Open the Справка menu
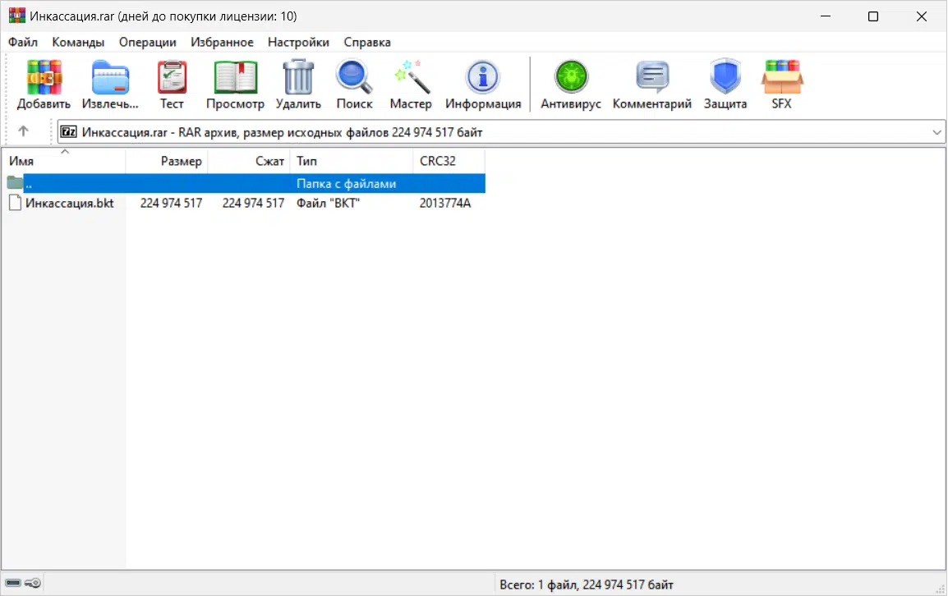This screenshot has width=948, height=596. [367, 43]
